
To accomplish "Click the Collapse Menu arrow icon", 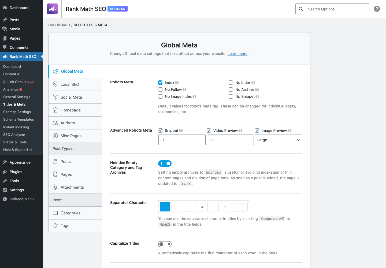I will pos(5,199).
